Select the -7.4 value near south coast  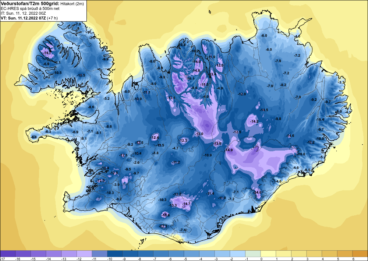click(x=183, y=230)
